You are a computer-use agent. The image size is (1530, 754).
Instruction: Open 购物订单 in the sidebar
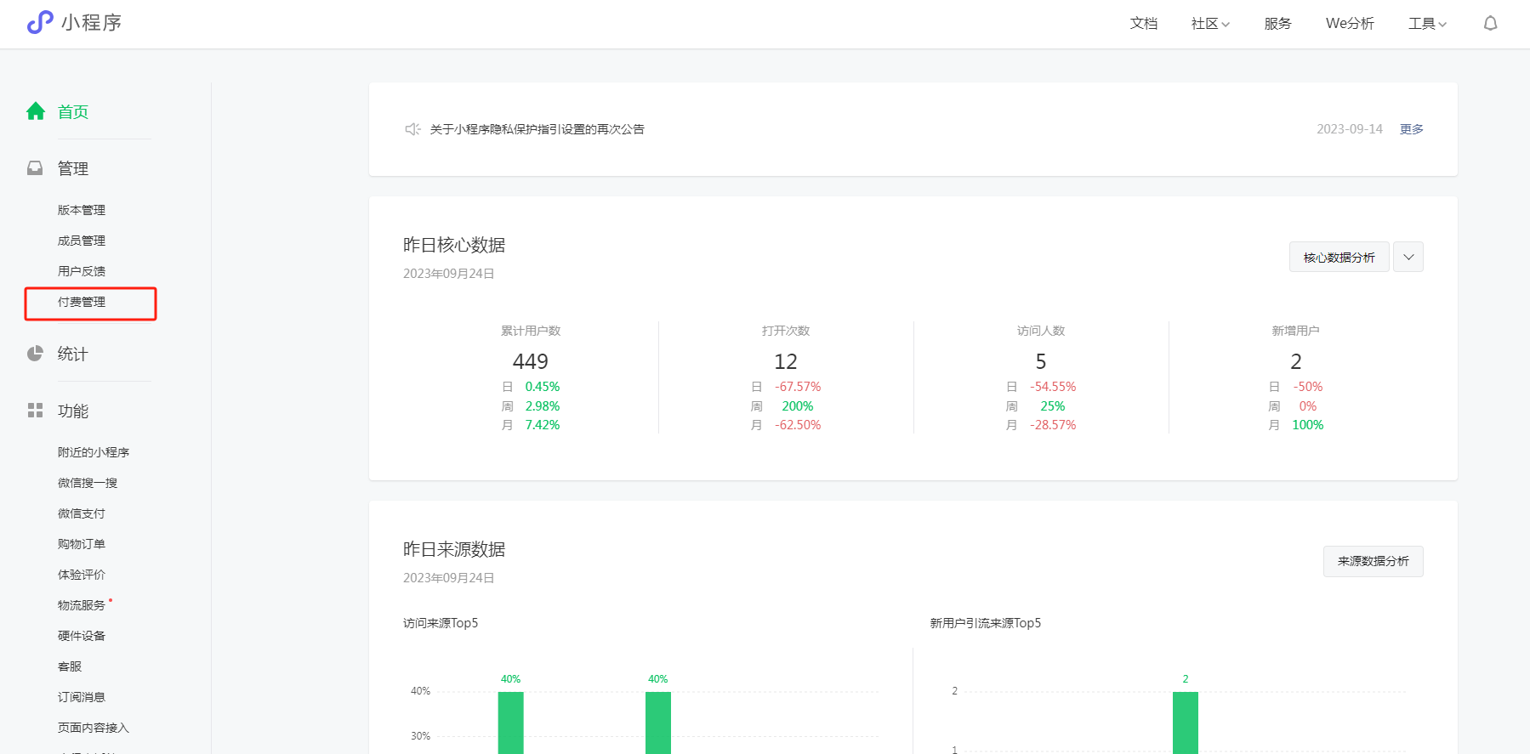pos(82,544)
